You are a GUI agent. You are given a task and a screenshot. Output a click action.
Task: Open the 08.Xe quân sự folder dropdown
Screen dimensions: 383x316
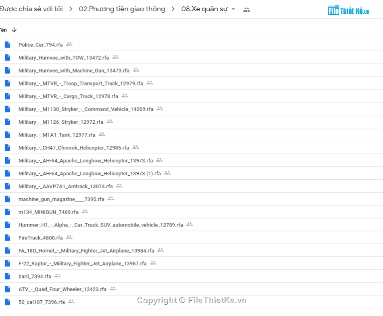[233, 9]
